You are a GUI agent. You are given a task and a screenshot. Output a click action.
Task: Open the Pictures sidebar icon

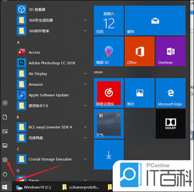point(5,131)
